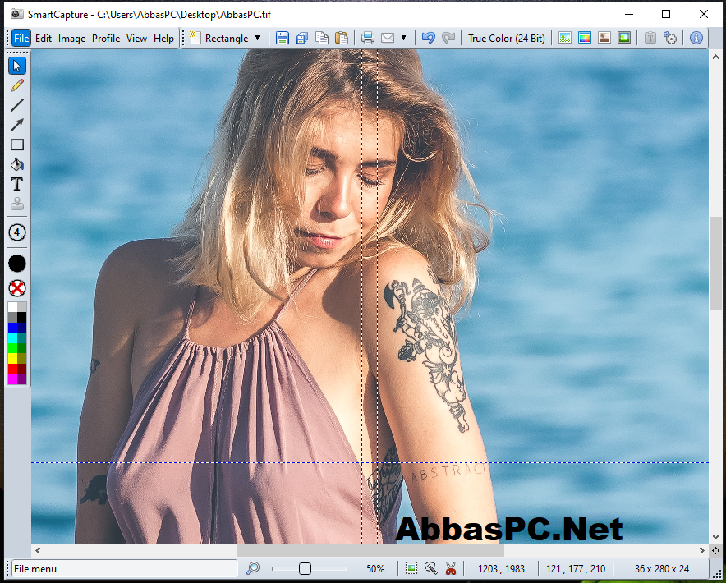Select the Arrow drawing tool
The width and height of the screenshot is (726, 583).
(17, 125)
